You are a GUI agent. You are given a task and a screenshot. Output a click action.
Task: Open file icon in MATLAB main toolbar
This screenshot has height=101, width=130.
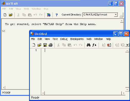pyautogui.click(x=11, y=15)
